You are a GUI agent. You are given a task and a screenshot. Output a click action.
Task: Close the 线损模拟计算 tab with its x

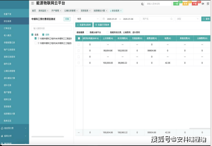point(107,11)
